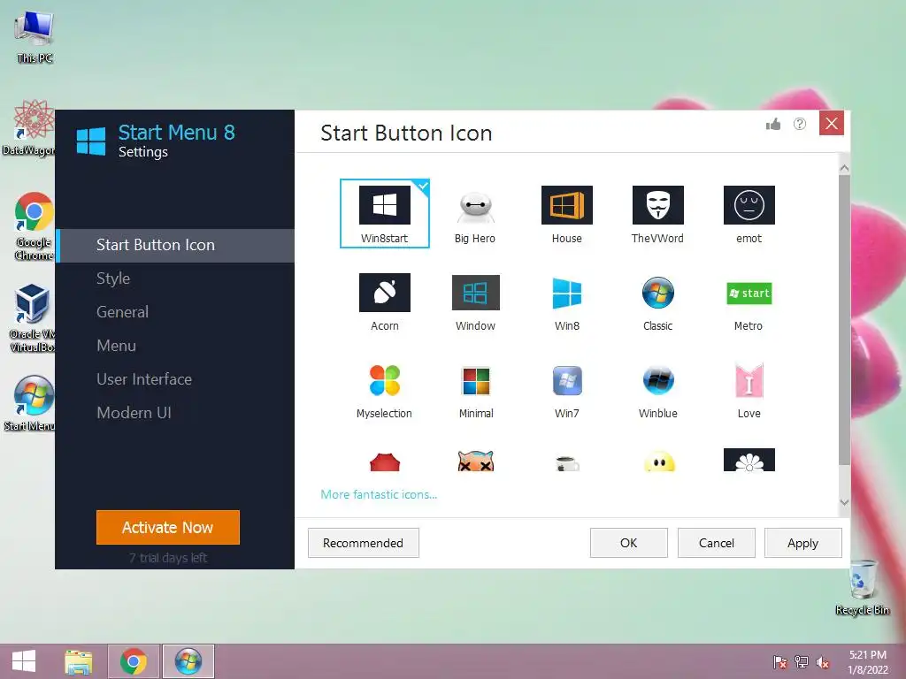This screenshot has width=906, height=679.
Task: Click the scroll up arrow of icon list
Action: click(x=844, y=168)
